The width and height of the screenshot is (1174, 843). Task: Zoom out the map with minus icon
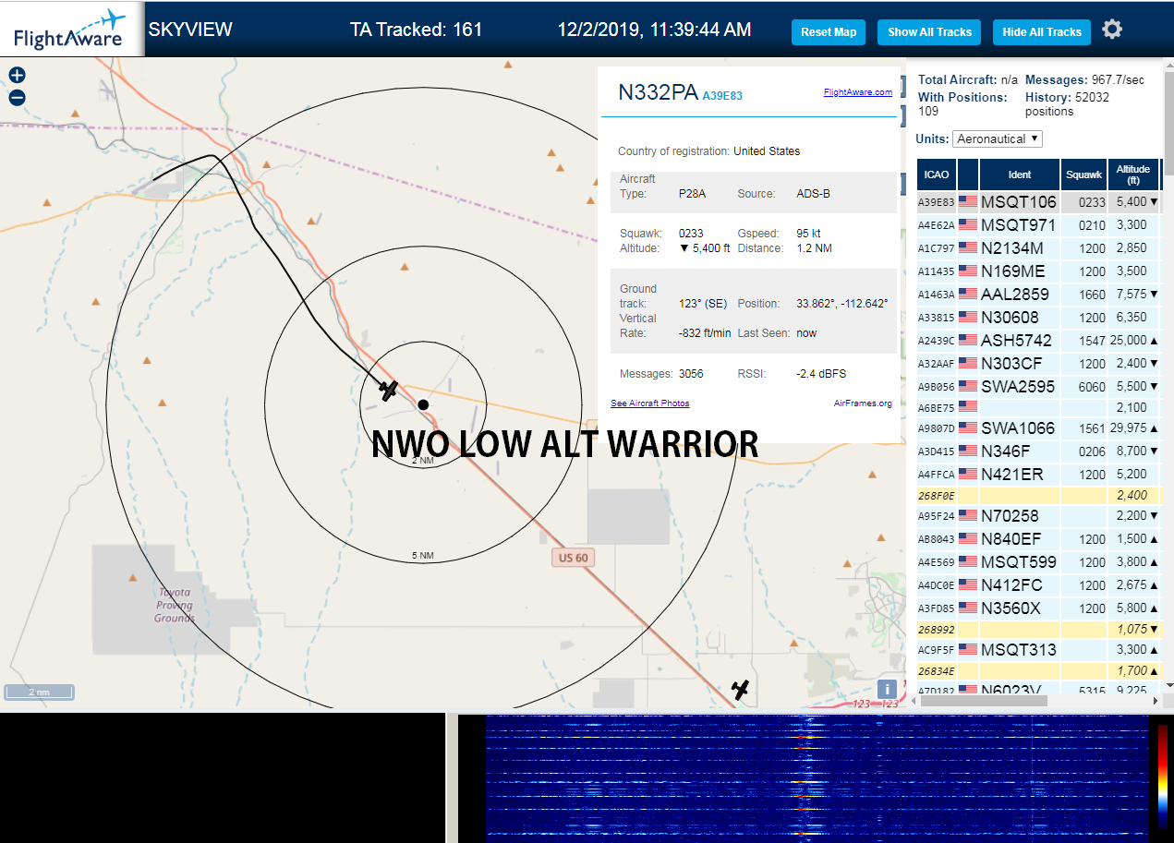[x=17, y=98]
